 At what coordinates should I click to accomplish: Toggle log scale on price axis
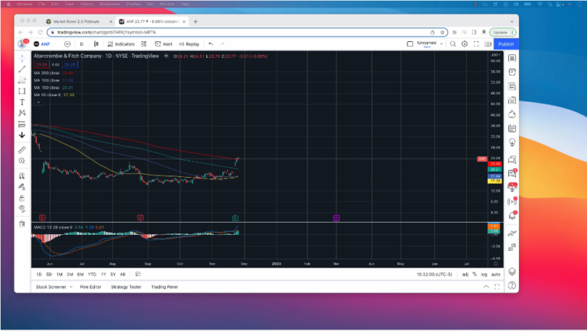click(484, 274)
